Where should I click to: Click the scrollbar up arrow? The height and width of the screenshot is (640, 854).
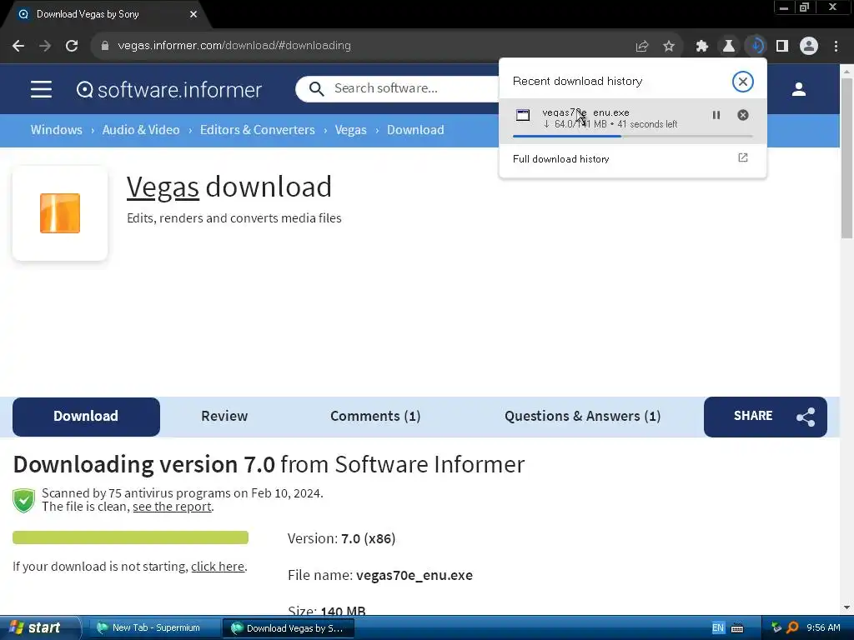(846, 72)
